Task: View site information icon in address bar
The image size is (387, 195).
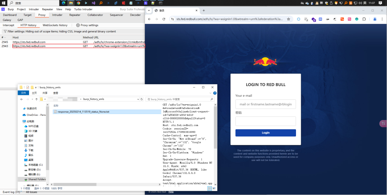Action: coord(172,19)
